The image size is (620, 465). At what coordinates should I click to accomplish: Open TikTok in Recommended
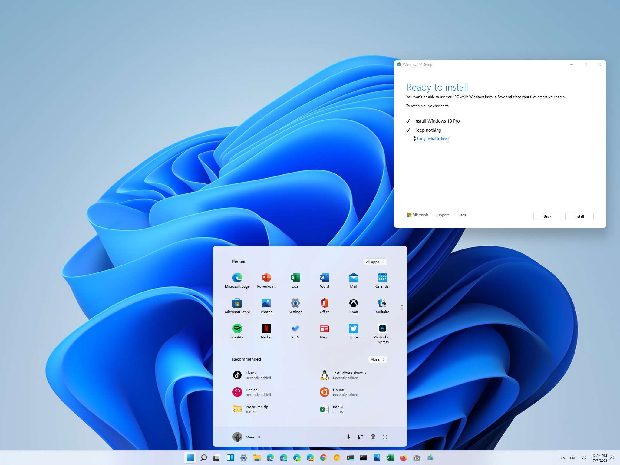point(252,375)
